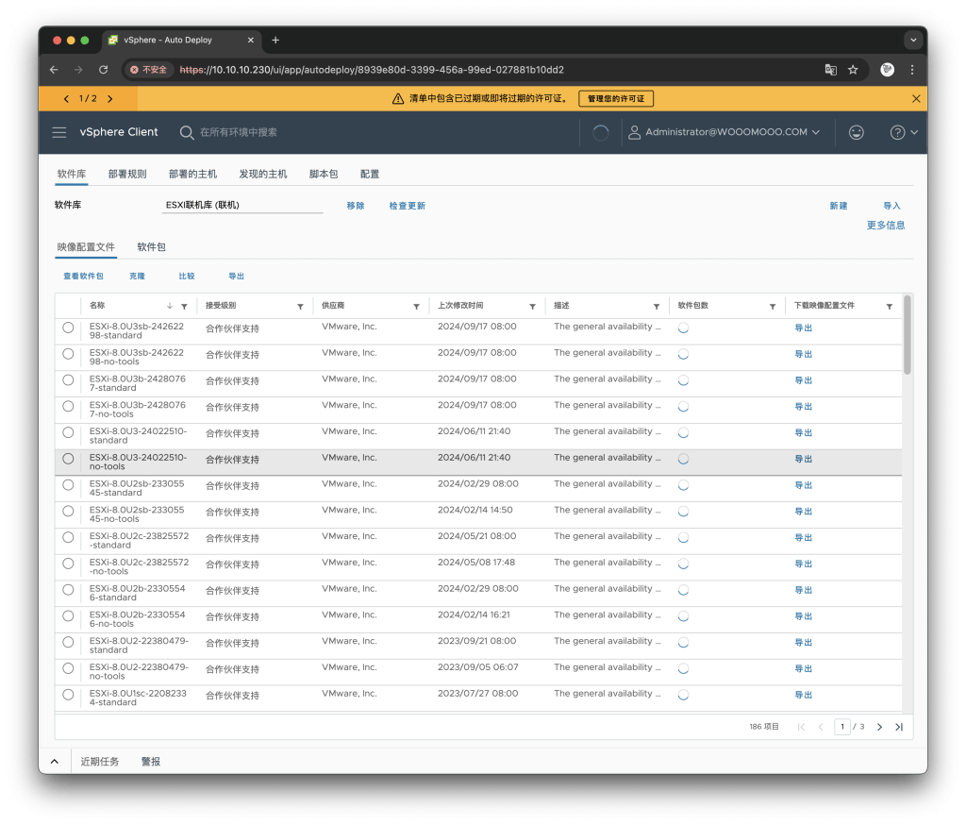Go to next notification in banner

(110, 99)
